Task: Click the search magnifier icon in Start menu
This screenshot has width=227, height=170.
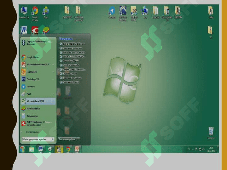Action: (x=52, y=139)
